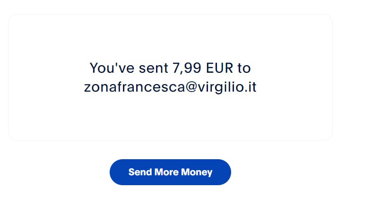
Task: Click the zonafrancesca@virgilio.it email address
Action: 170,87
